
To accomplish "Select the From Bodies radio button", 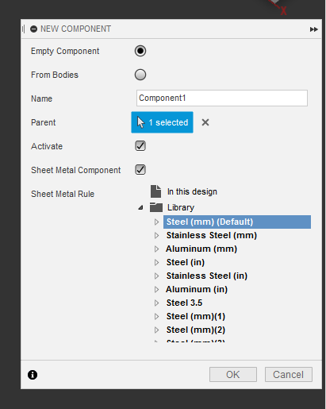I will (x=140, y=75).
